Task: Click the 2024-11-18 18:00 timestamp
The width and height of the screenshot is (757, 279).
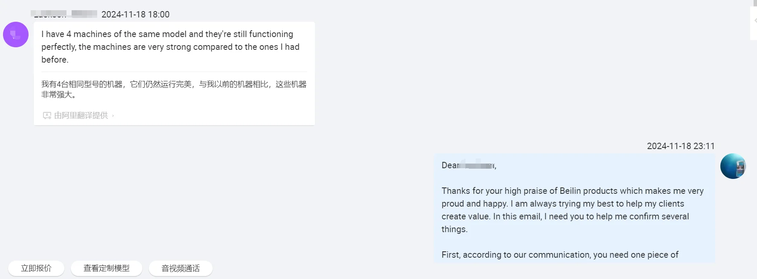Action: click(136, 14)
